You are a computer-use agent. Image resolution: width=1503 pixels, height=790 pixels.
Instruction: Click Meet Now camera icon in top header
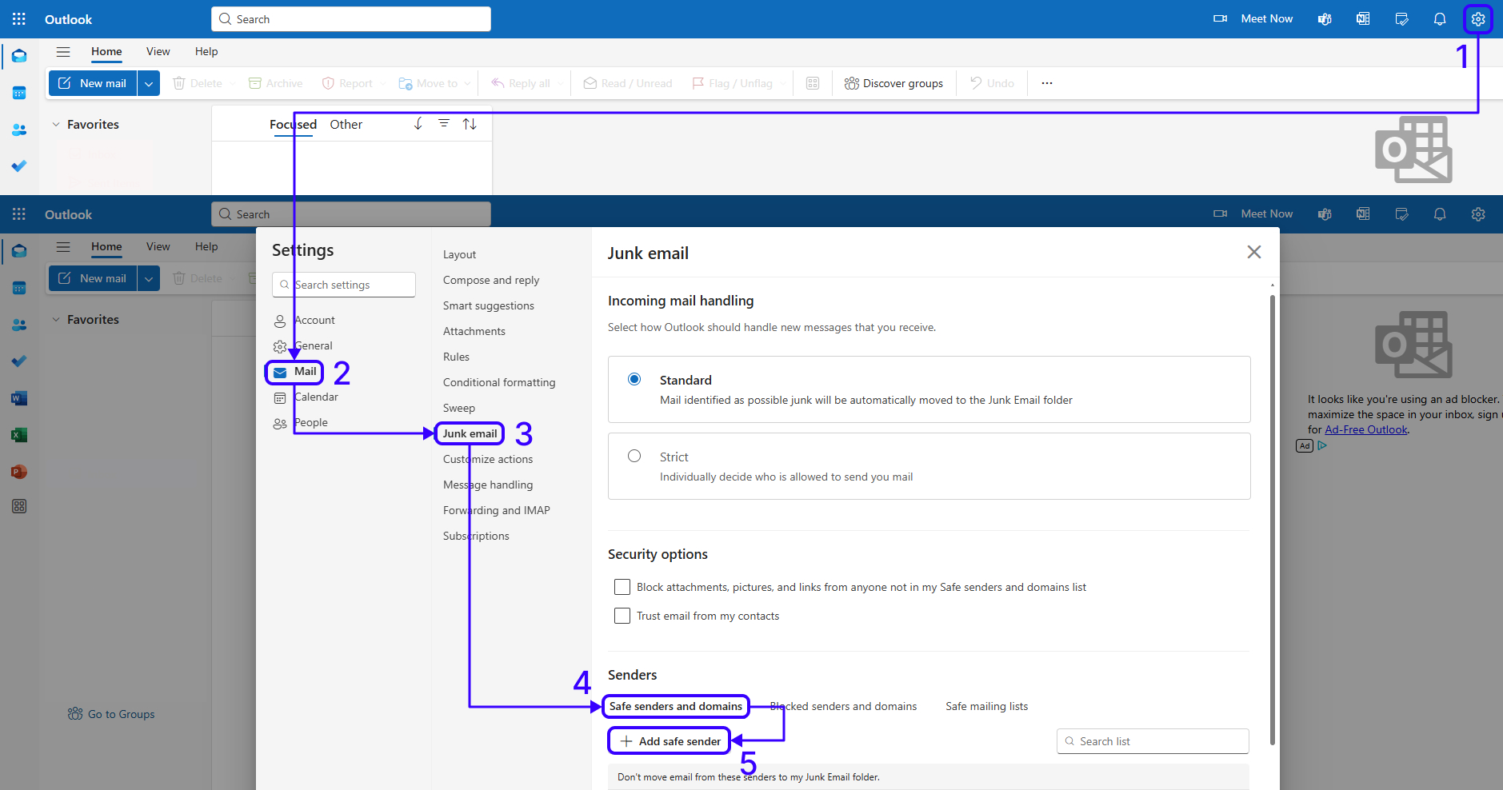tap(1220, 19)
